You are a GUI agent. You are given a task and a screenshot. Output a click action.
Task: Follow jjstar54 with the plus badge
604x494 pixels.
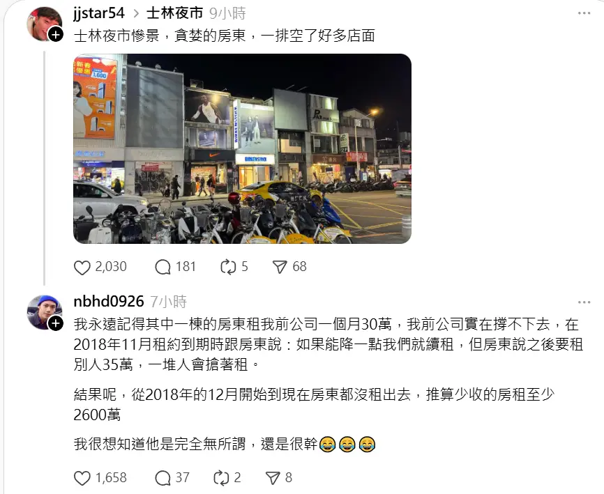56,35
